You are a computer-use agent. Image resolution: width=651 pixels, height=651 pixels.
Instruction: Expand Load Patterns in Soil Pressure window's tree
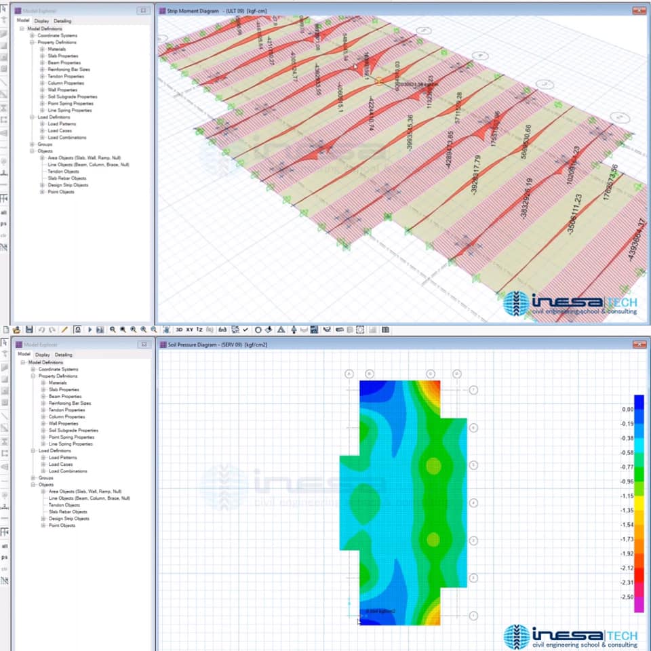(43, 458)
